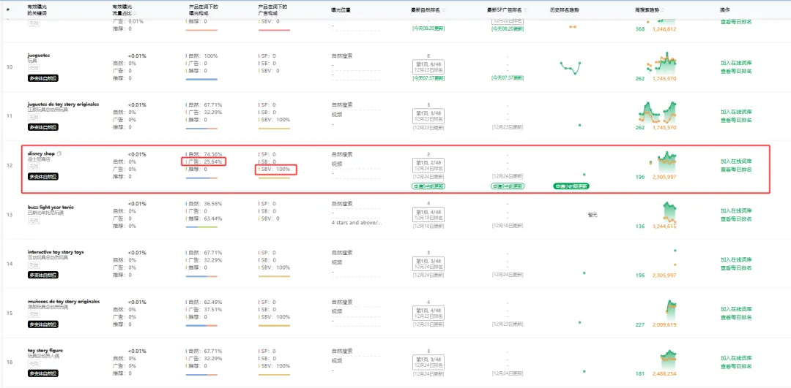
Task: Click the 历史排名趋势 column header
Action: [x=563, y=10]
